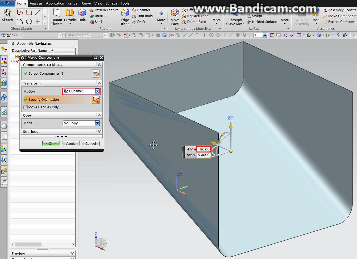
Task: Open the Tools tab
Action: (125, 3)
